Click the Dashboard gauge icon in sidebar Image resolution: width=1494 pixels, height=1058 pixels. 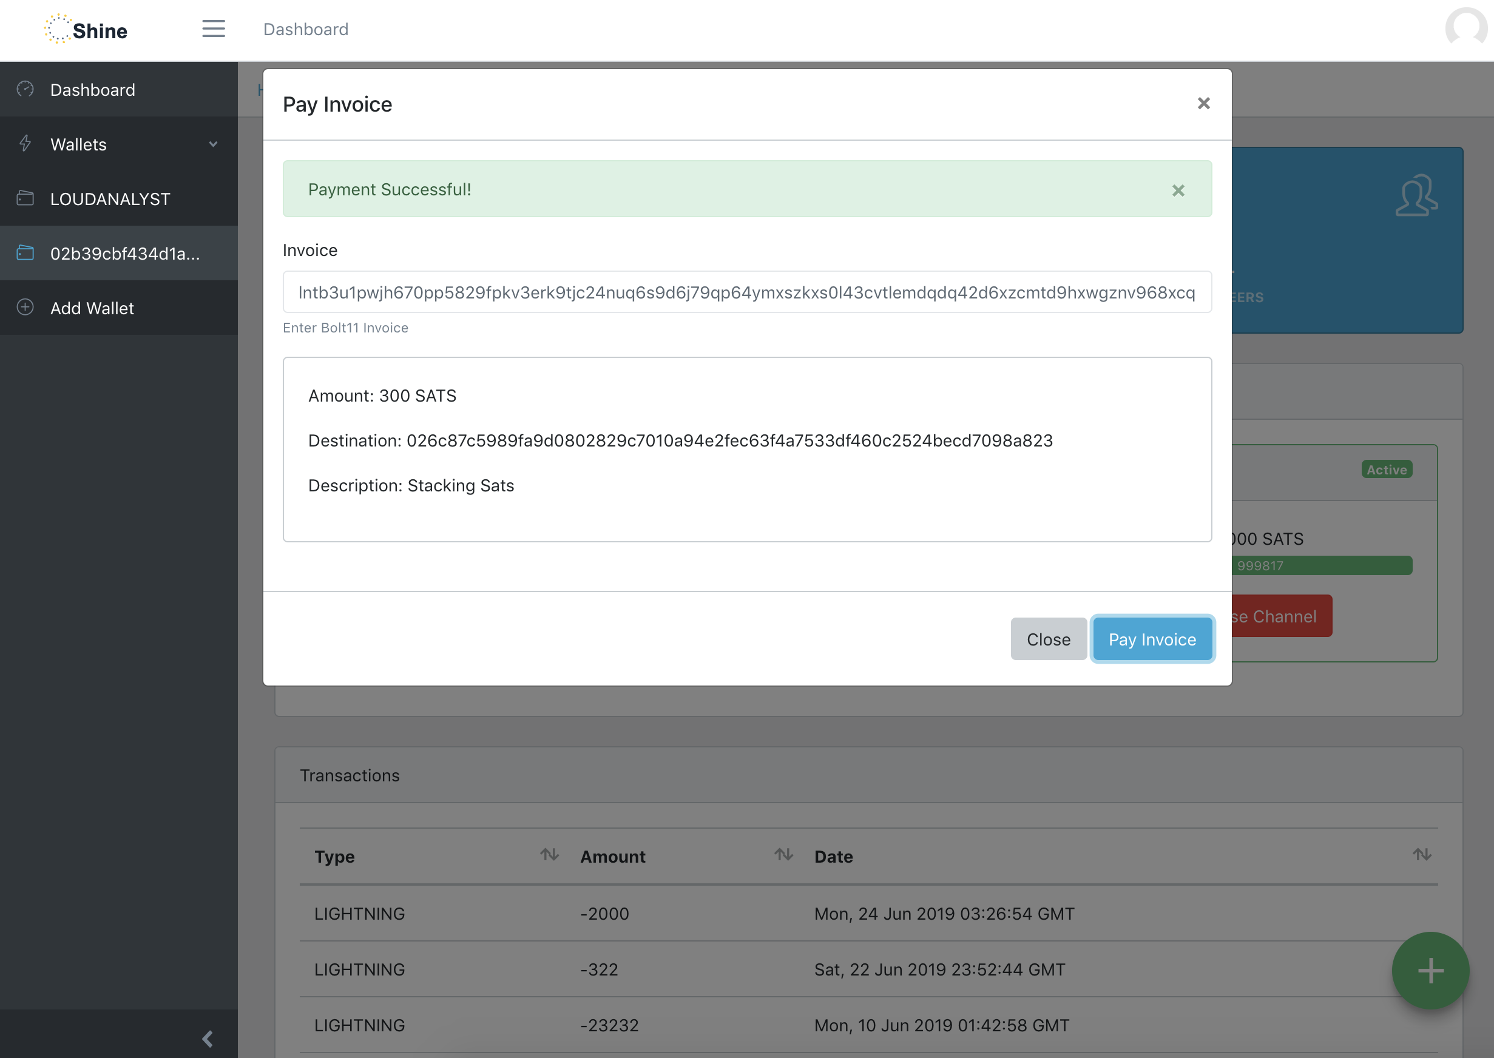25,89
